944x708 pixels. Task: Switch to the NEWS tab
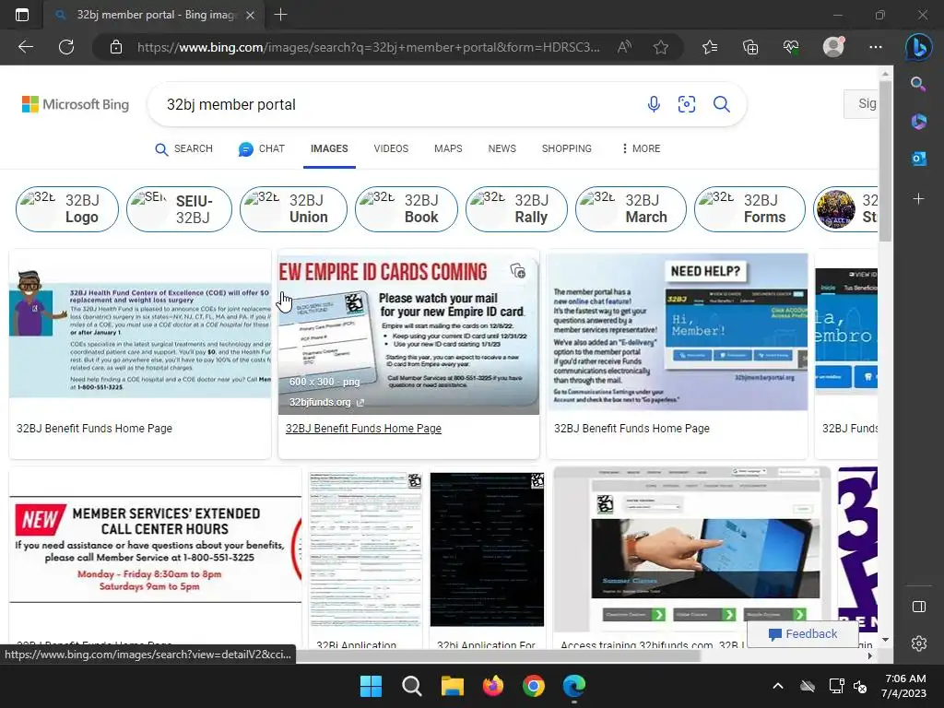[502, 148]
